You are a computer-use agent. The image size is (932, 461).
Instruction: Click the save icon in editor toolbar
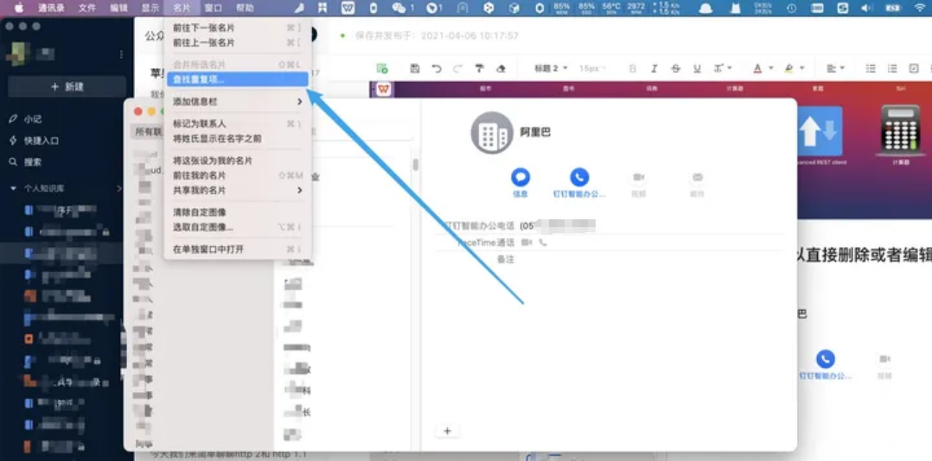415,68
